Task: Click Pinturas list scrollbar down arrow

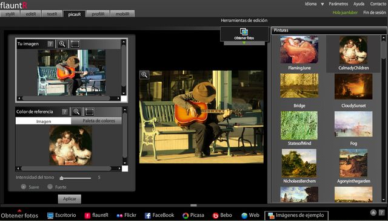Action: coord(384,200)
